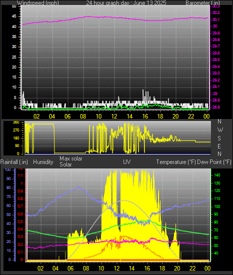Image resolution: width=233 pixels, height=275 pixels.
Task: Click the W direction label on wind direction chart
Action: point(220,130)
